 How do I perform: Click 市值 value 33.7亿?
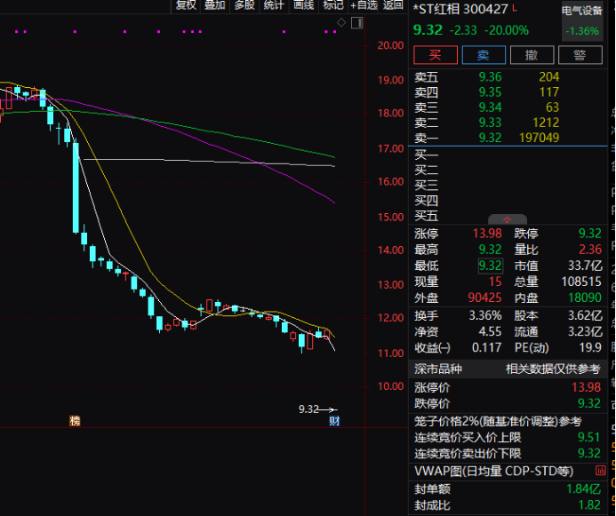click(x=585, y=266)
